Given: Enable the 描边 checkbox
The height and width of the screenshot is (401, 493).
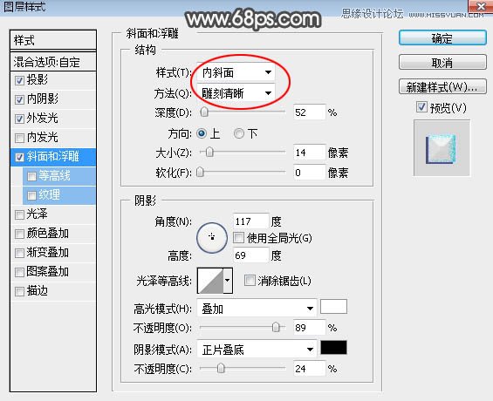Looking at the screenshot, I should (19, 291).
